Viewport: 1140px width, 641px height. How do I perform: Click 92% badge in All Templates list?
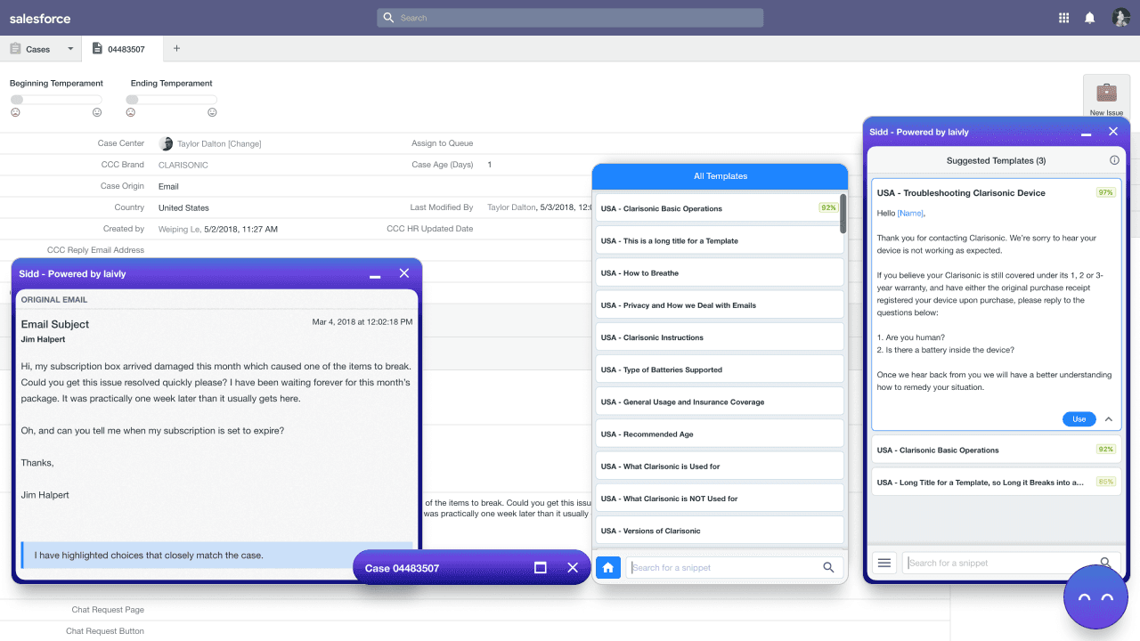coord(828,207)
